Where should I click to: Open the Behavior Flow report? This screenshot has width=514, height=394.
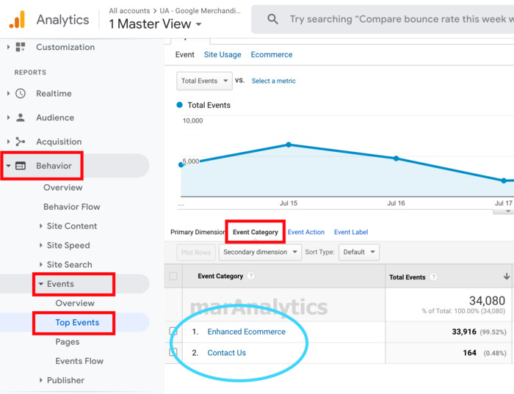pos(72,207)
